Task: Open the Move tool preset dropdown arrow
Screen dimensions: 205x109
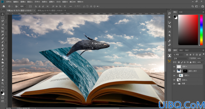Action: click(x=12, y=6)
